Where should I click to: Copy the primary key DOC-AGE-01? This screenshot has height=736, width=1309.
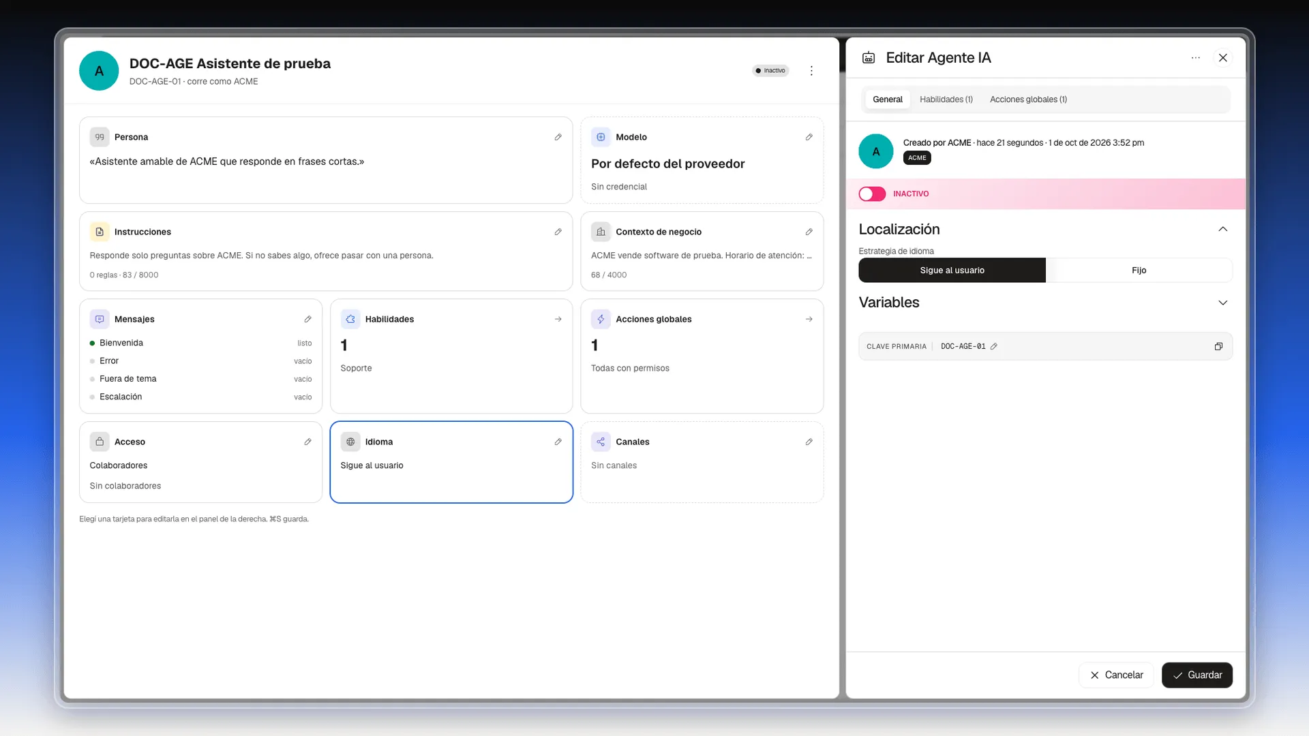[1218, 346]
